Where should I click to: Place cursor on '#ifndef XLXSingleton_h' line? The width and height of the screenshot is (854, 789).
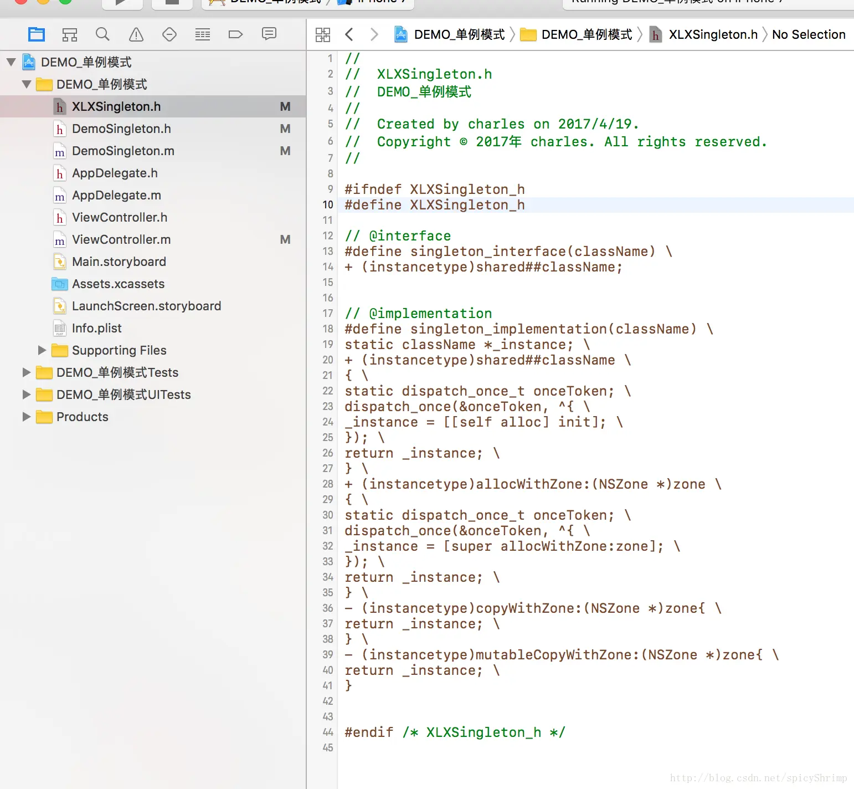pyautogui.click(x=435, y=189)
